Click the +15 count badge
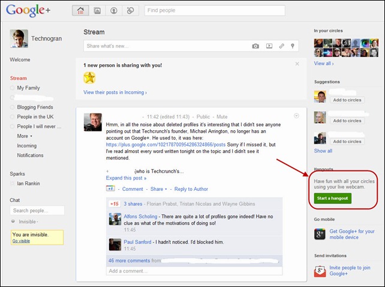 (115, 204)
